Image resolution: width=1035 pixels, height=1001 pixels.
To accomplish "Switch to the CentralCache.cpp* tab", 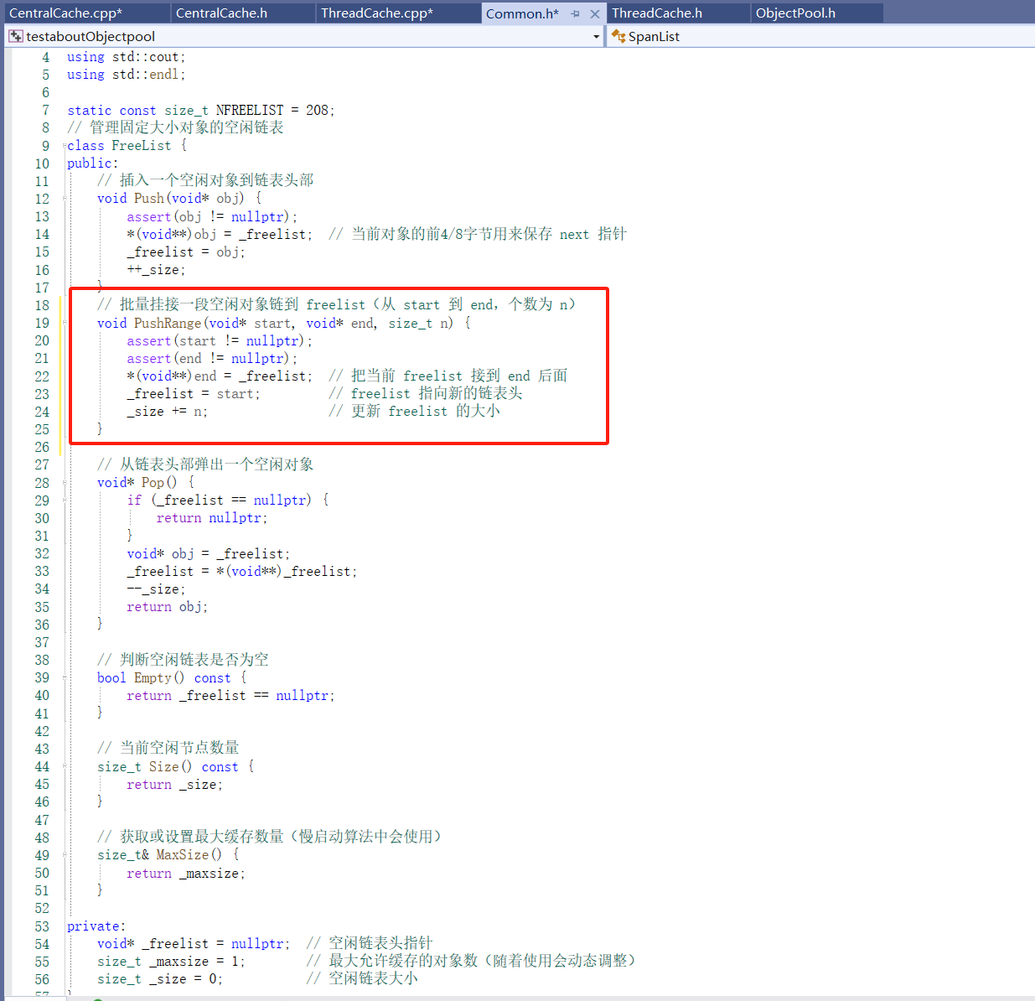I will (65, 13).
